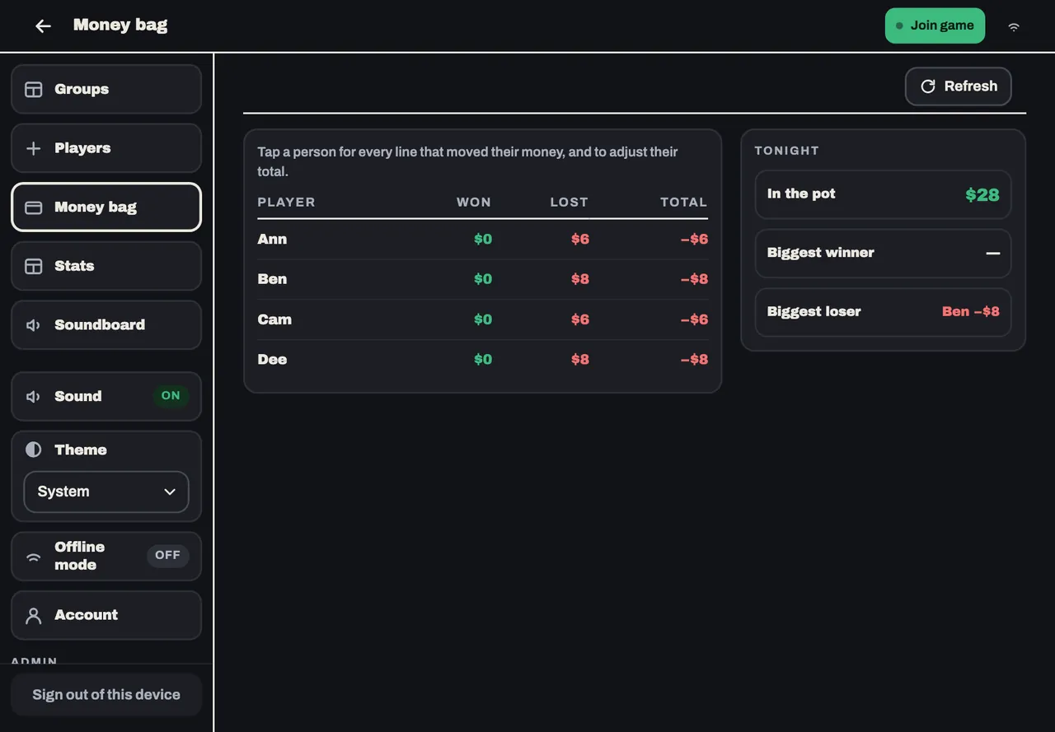Click the Stats panel icon
The height and width of the screenshot is (732, 1055).
(x=34, y=266)
